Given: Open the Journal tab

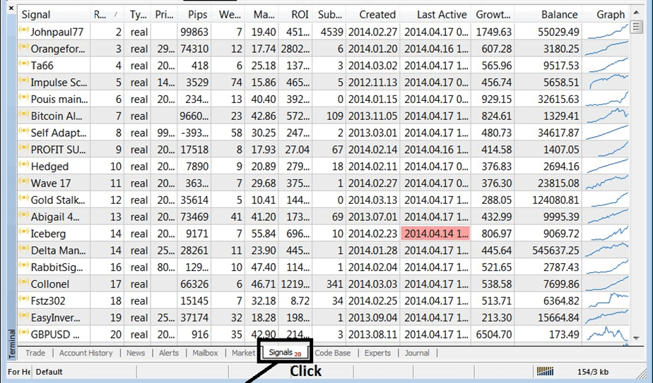Looking at the screenshot, I should point(417,353).
